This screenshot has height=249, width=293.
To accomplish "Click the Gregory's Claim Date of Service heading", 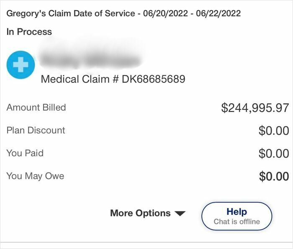I will 123,13.
